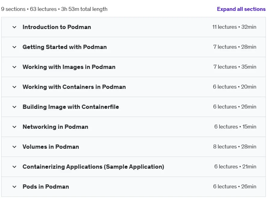Open Building Image with Containerfile title
This screenshot has height=198, width=267.
71,107
